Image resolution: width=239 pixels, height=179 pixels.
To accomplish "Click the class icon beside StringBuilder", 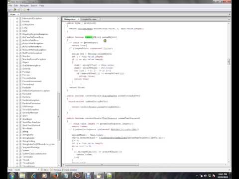I will click(x=20, y=138).
